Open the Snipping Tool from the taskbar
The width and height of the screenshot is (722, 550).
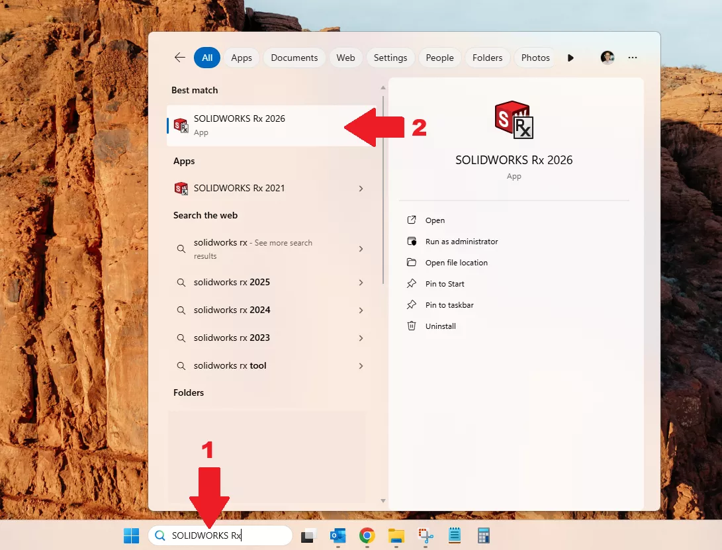point(425,535)
